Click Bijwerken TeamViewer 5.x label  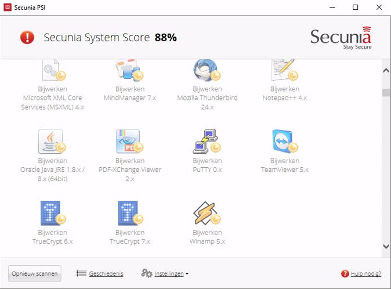(284, 165)
